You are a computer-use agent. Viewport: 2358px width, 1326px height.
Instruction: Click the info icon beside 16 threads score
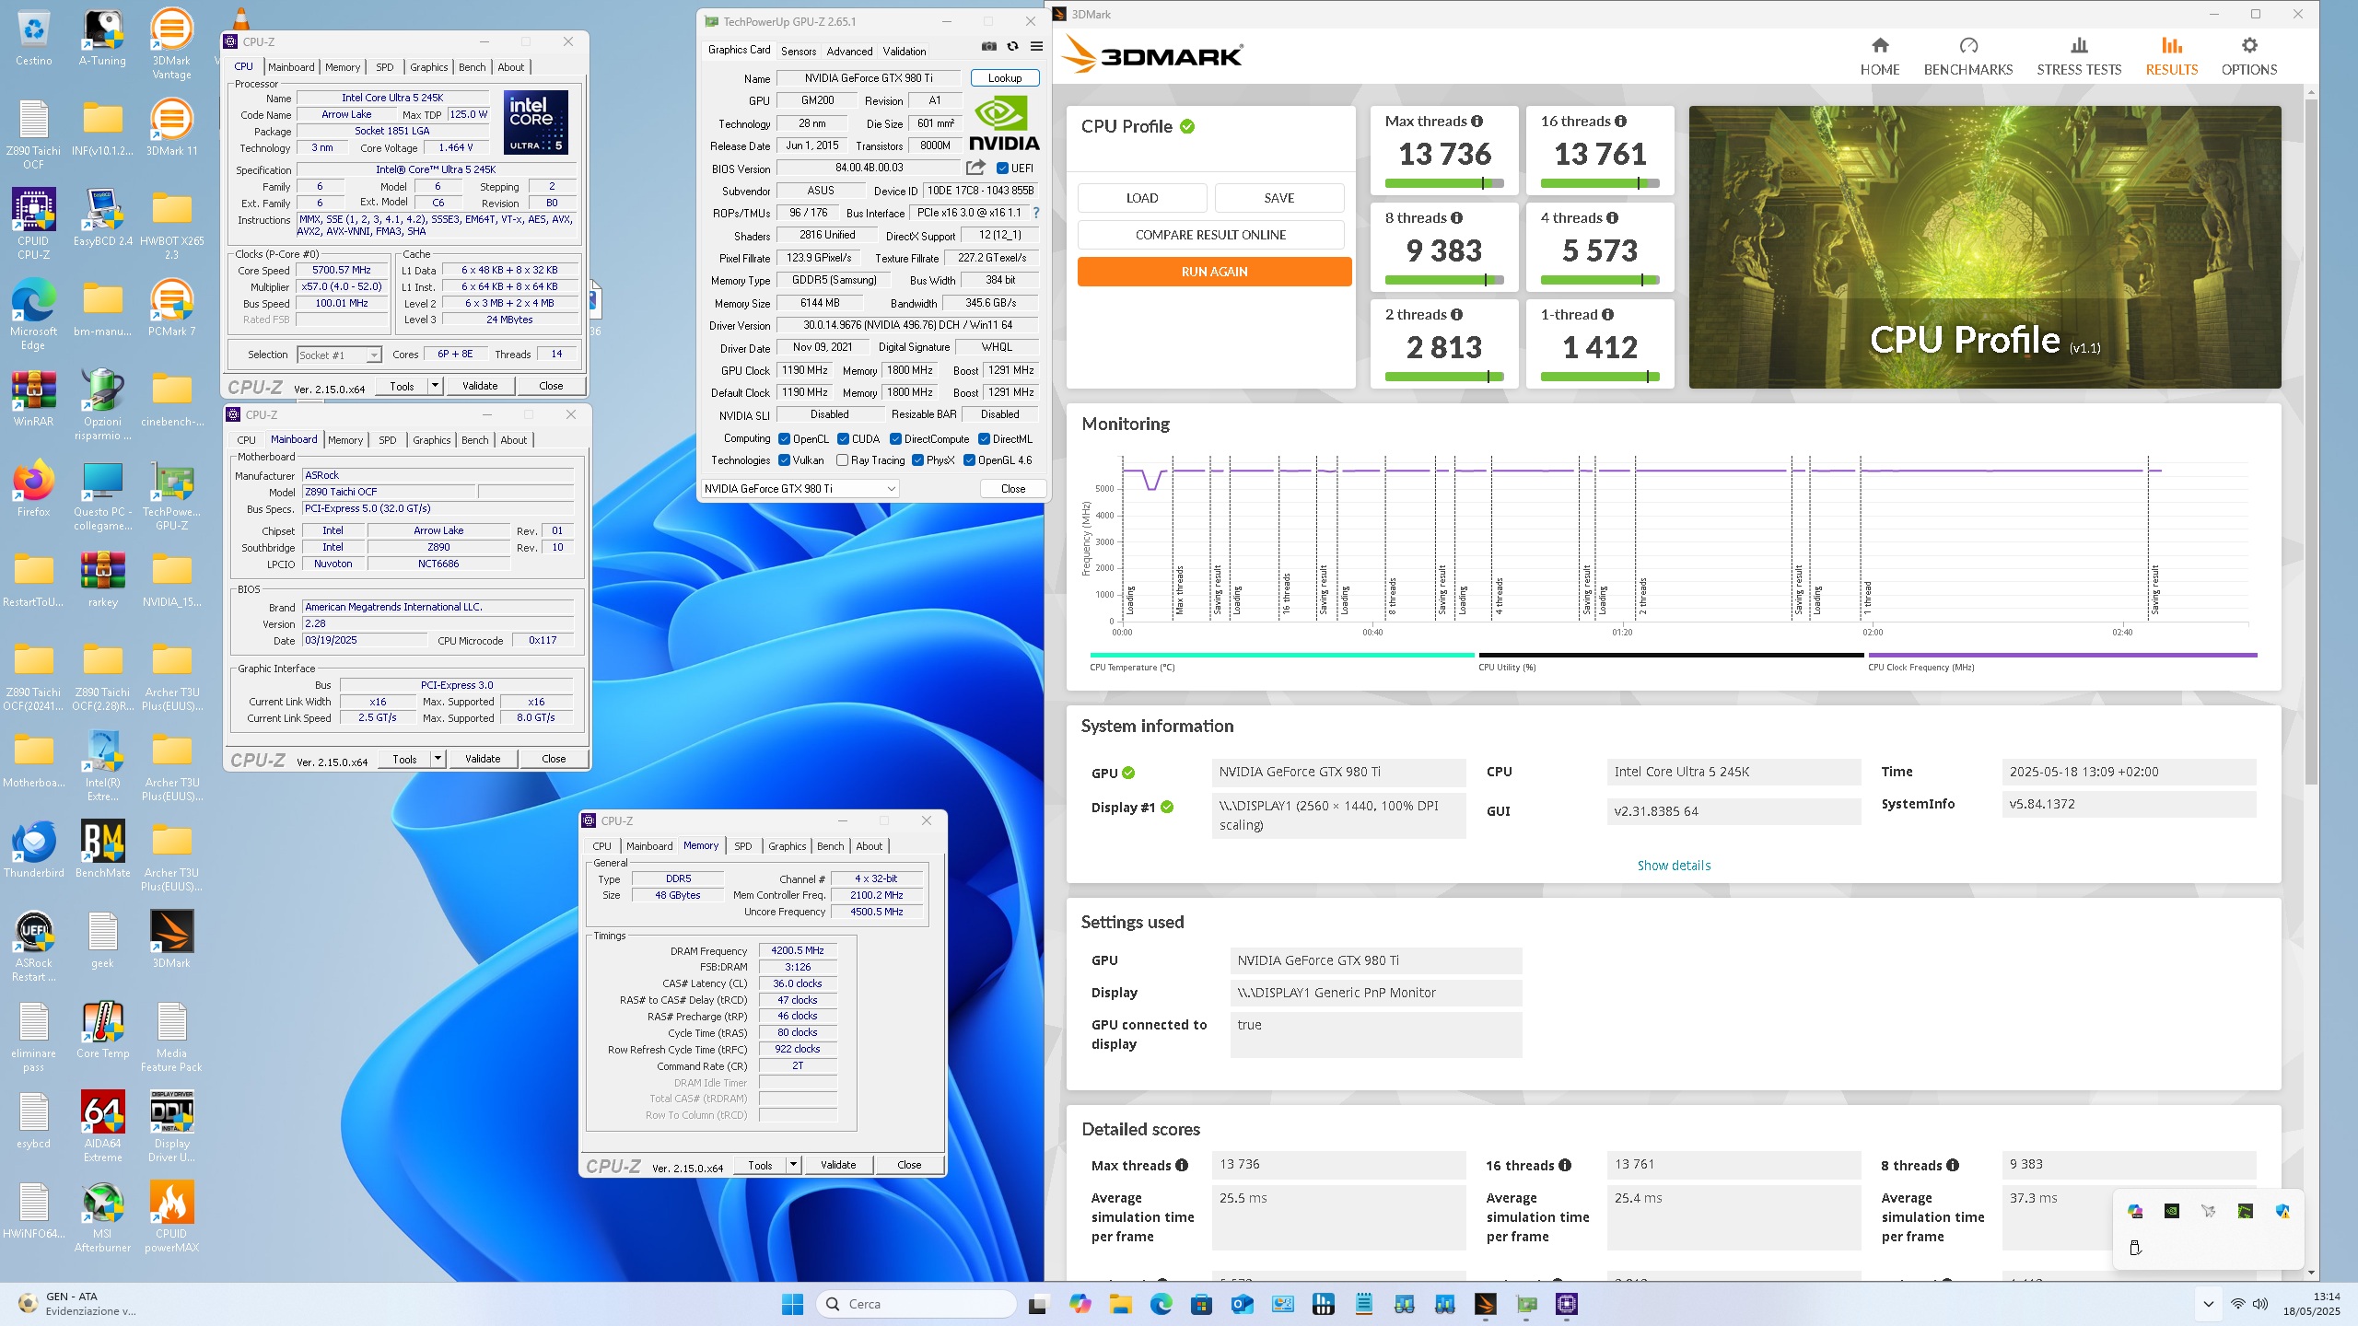point(1620,122)
